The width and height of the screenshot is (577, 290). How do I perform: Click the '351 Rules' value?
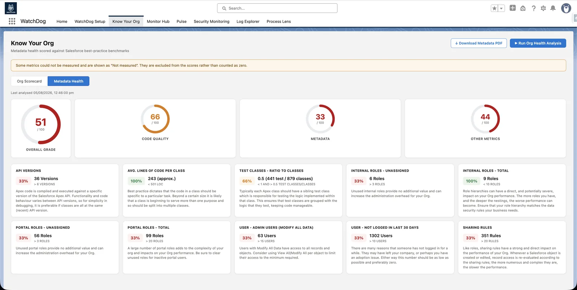(491, 236)
